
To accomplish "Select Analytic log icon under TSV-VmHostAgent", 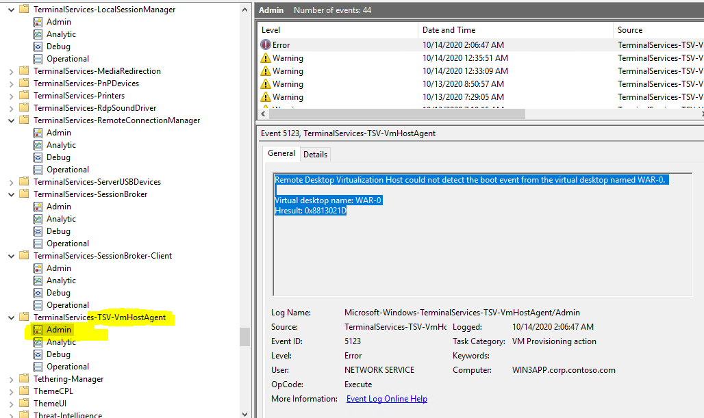I will pyautogui.click(x=38, y=342).
